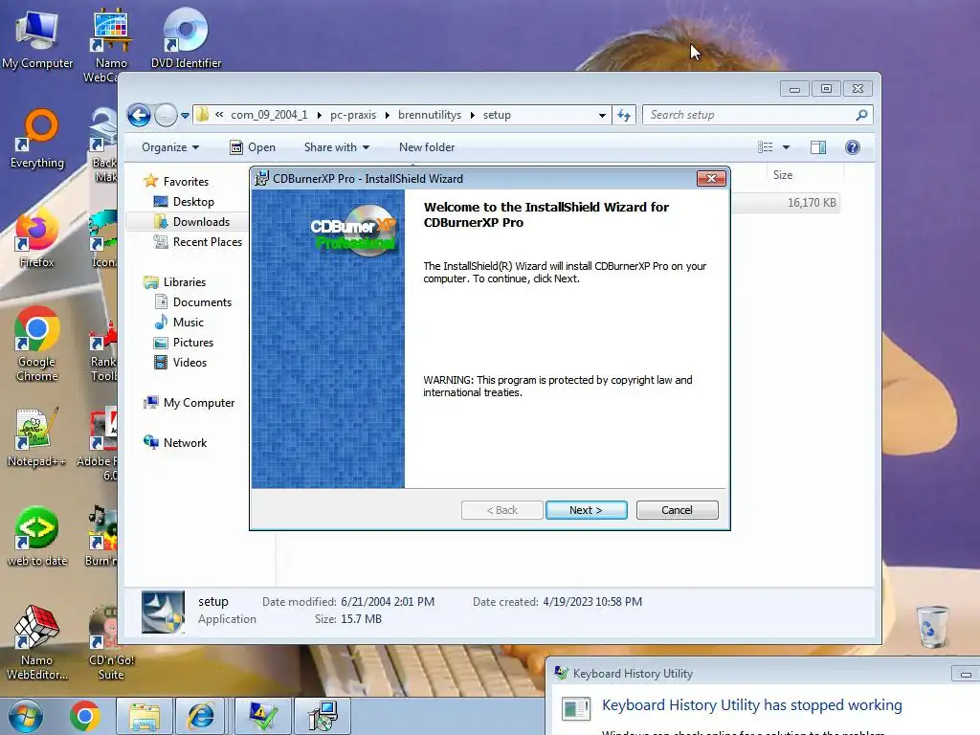The height and width of the screenshot is (735, 980).
Task: Click the Firefox desktop shortcut
Action: (x=37, y=239)
